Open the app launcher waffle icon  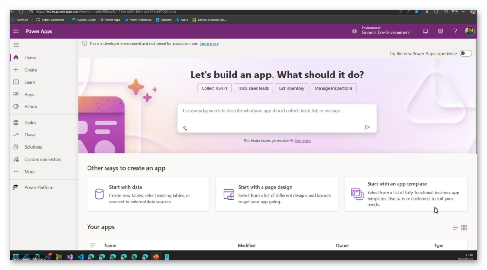point(16,31)
